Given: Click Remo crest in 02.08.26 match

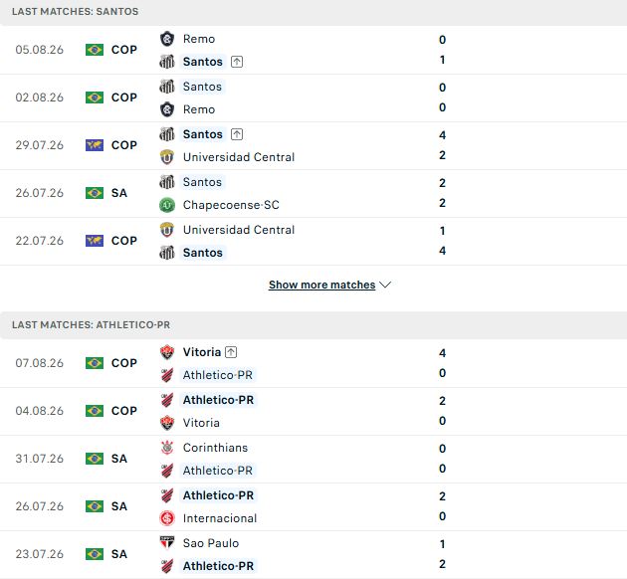Looking at the screenshot, I should (167, 109).
